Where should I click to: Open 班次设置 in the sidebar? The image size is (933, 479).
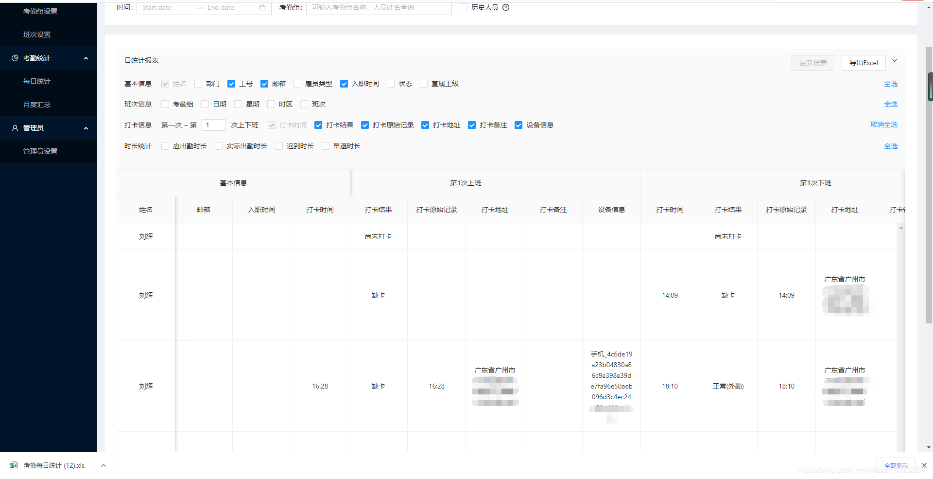[37, 35]
